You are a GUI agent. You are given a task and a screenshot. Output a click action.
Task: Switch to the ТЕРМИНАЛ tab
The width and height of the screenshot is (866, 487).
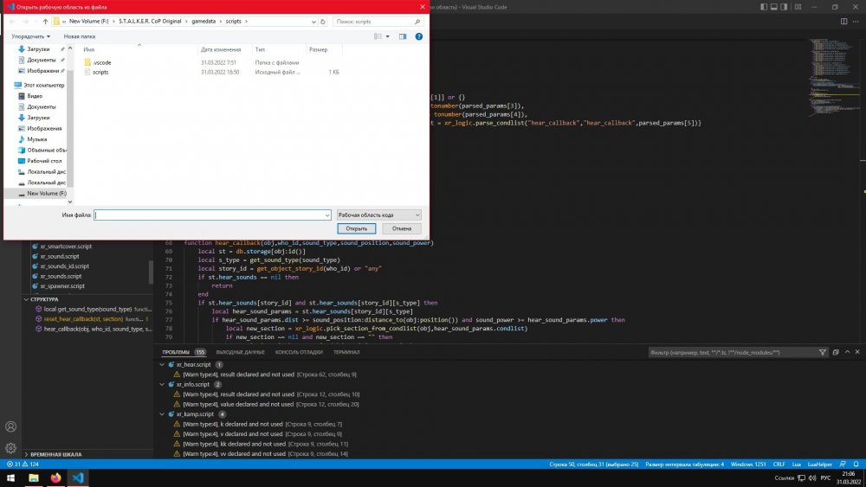(346, 353)
